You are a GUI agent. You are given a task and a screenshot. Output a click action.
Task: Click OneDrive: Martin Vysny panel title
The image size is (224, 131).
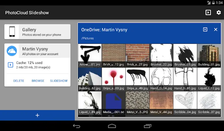pyautogui.click(x=104, y=30)
